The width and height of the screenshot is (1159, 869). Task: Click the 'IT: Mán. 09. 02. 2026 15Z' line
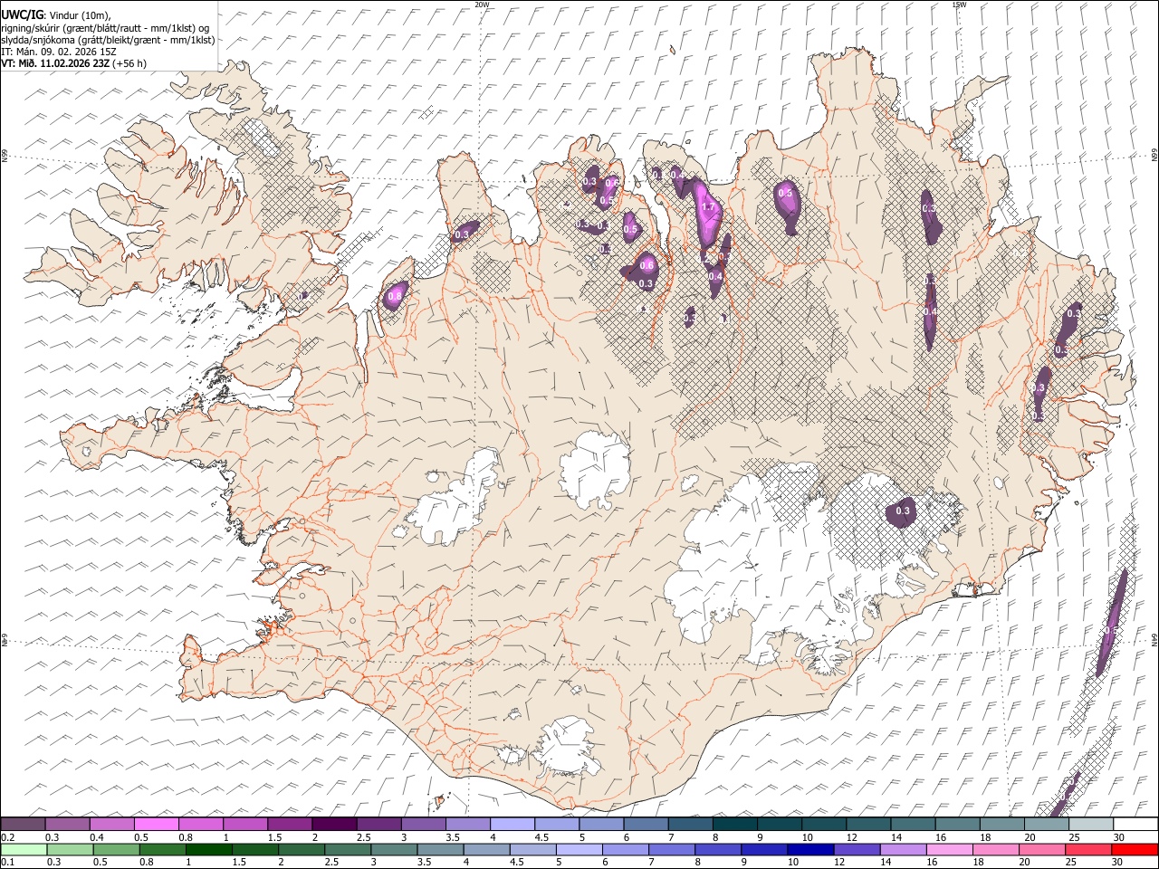click(x=59, y=52)
